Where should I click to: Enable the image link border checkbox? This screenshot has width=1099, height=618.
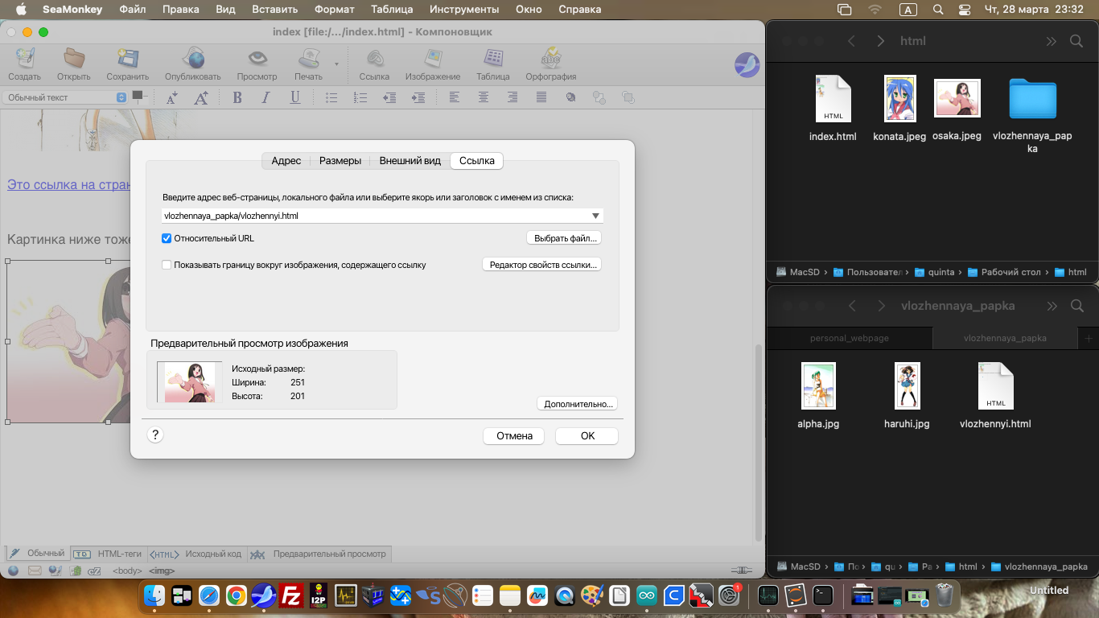(x=167, y=265)
